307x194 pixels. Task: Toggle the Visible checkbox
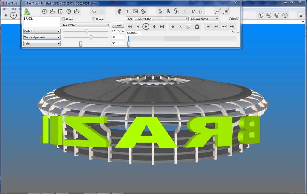238,19
